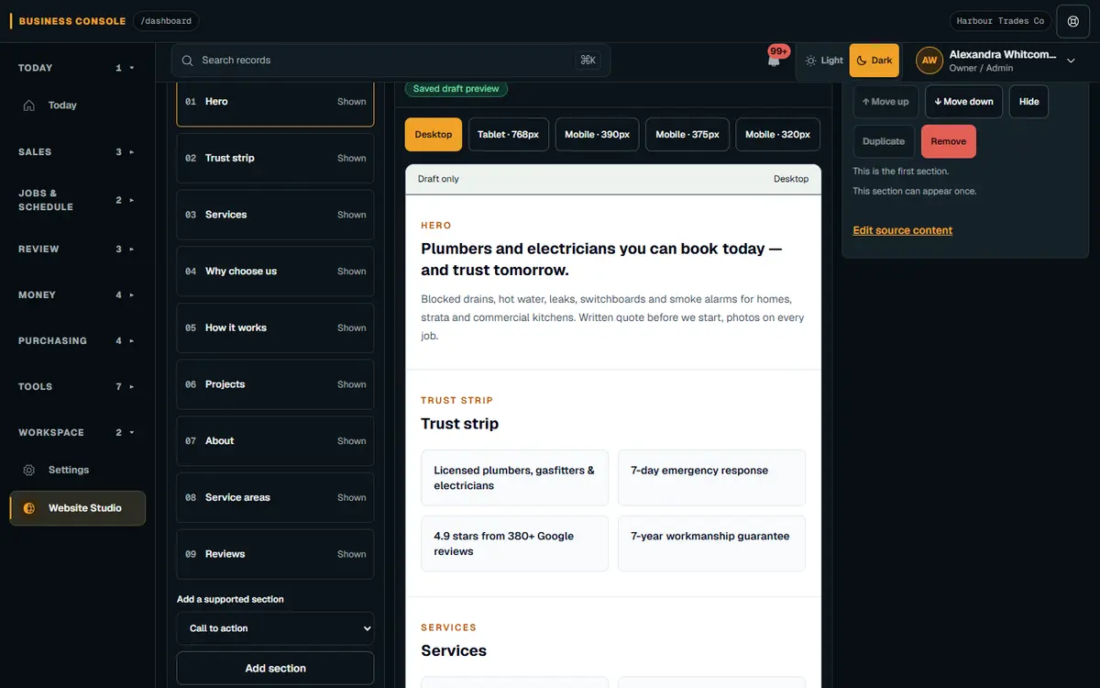Click the Add section button

pyautogui.click(x=275, y=669)
